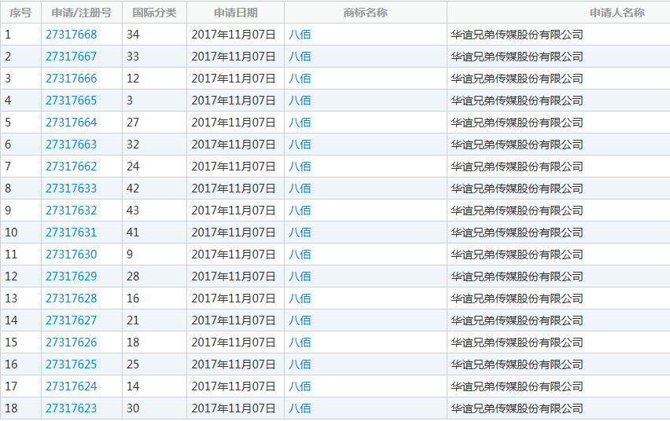Click 八佰 trademark name in row 7
Image resolution: width=670 pixels, height=421 pixels.
[300, 167]
